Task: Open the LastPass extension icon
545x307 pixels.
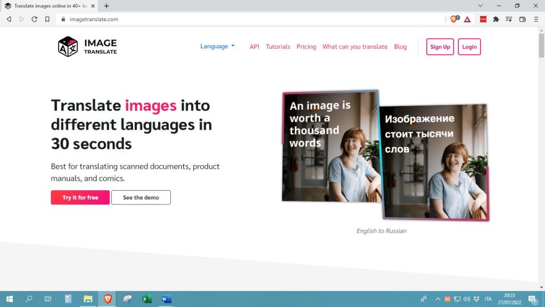Action: pyautogui.click(x=483, y=19)
